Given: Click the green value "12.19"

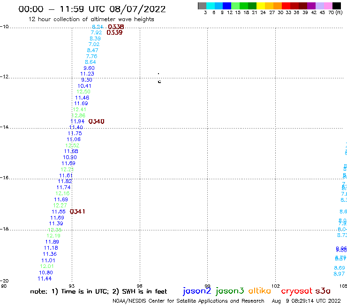Looking at the screenshot, I should (53, 236).
